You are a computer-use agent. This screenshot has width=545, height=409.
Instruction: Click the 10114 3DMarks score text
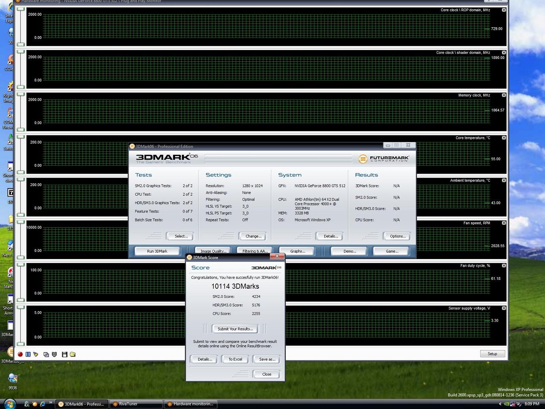pos(235,286)
